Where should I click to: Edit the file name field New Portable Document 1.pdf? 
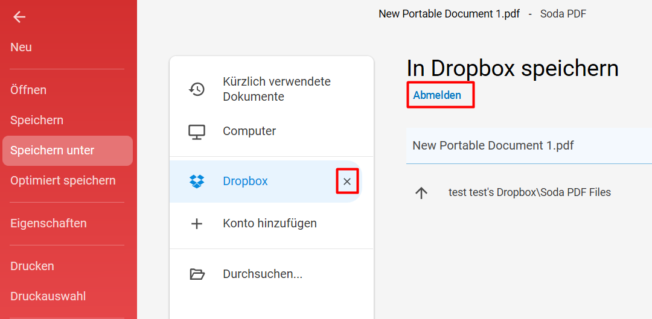click(x=529, y=146)
